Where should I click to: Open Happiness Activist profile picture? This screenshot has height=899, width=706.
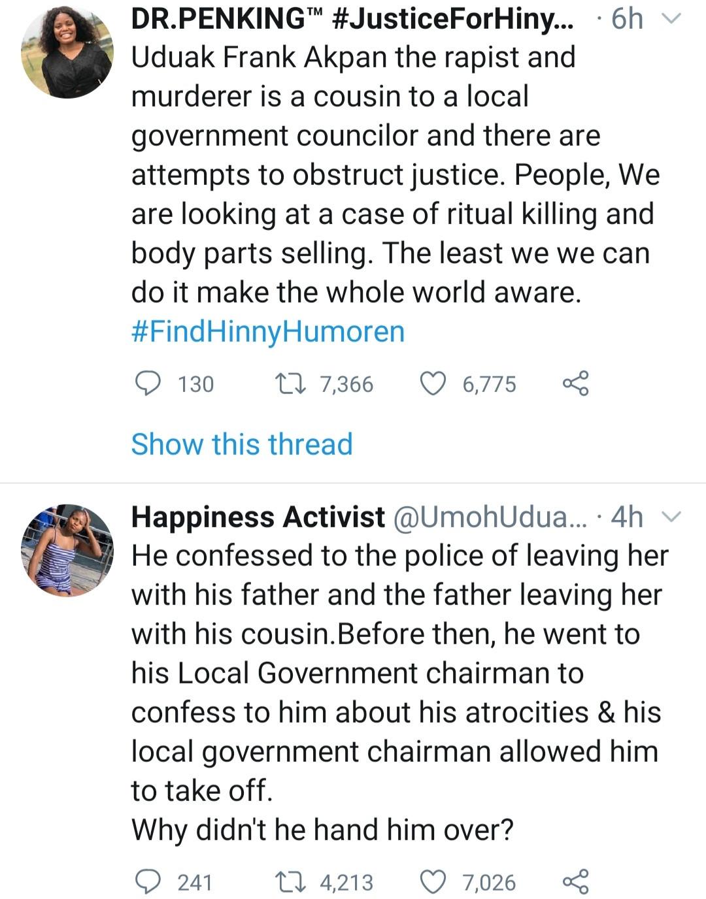pos(67,550)
